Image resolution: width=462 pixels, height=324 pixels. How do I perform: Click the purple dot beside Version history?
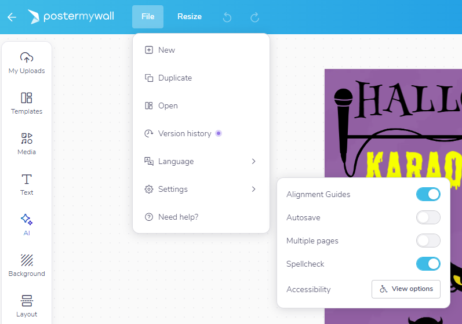point(219,133)
